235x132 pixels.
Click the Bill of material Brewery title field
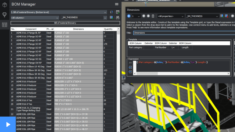(x=65, y=23)
